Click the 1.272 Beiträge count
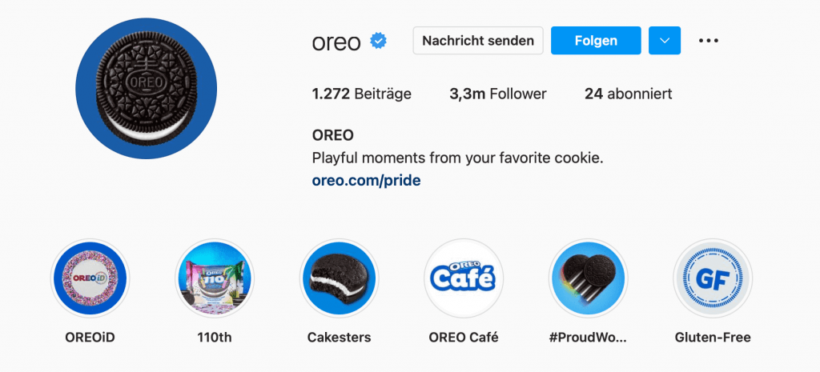The height and width of the screenshot is (372, 820). [361, 94]
